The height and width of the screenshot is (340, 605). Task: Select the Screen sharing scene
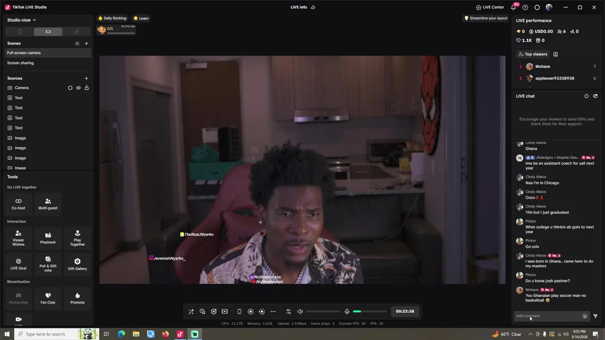tap(48, 63)
